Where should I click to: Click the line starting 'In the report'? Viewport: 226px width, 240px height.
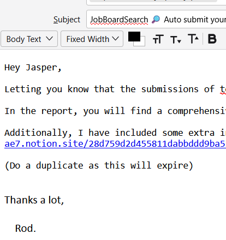pyautogui.click(x=115, y=111)
